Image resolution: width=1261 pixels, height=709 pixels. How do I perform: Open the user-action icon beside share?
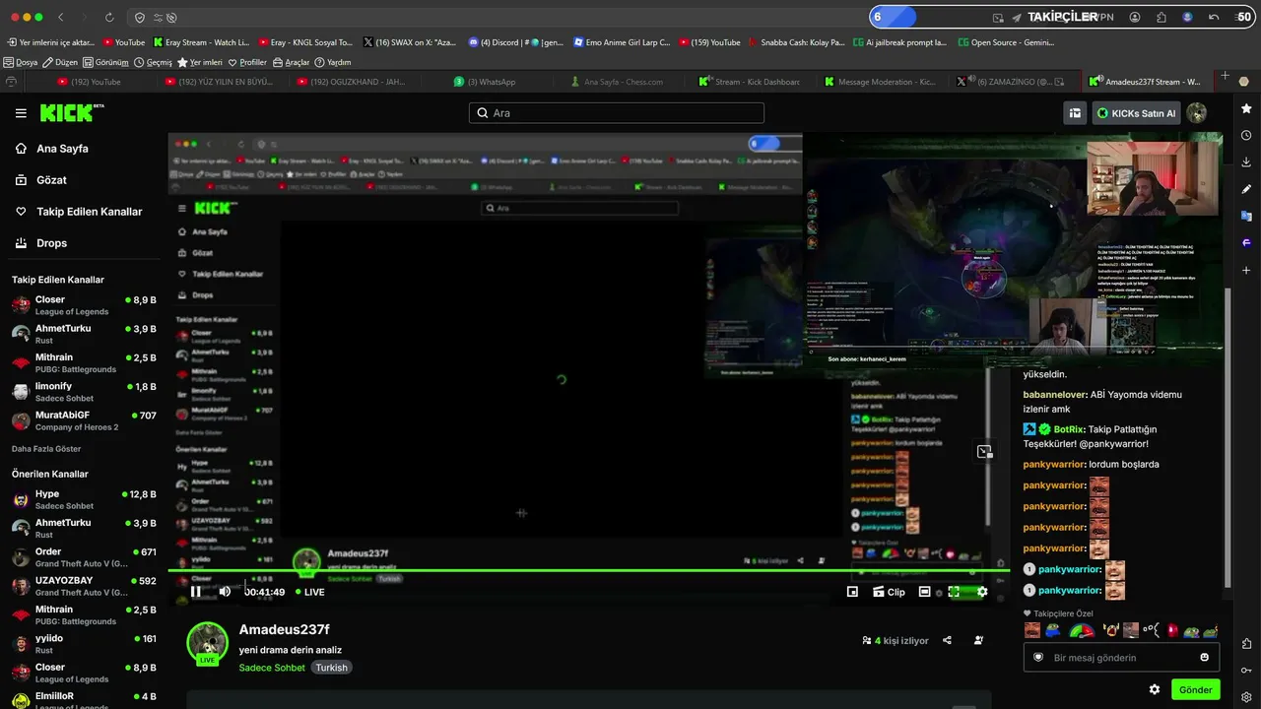(978, 640)
